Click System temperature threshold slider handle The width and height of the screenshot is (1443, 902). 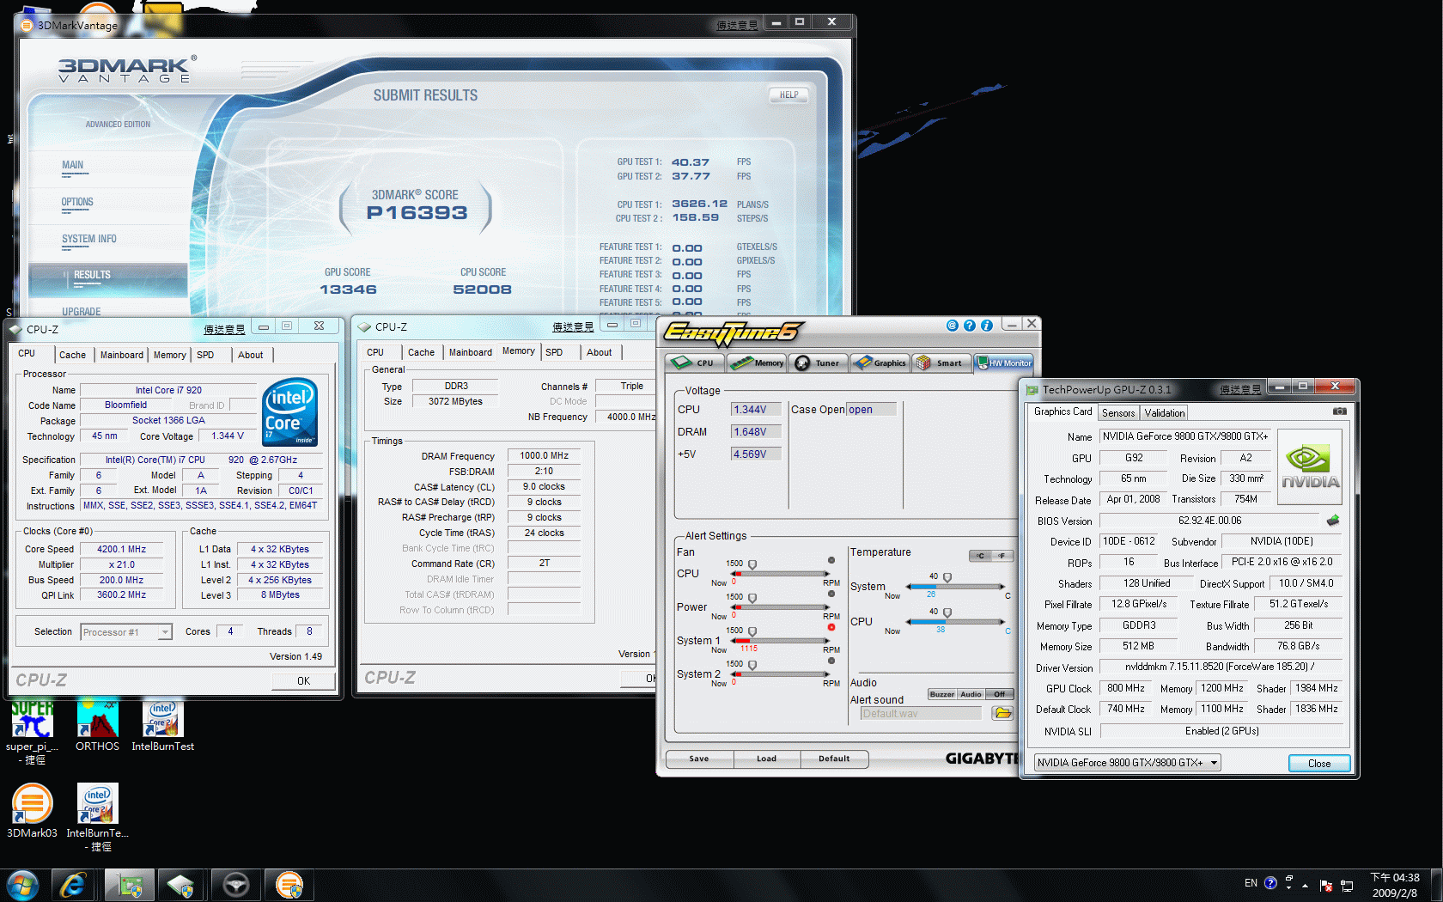point(947,578)
